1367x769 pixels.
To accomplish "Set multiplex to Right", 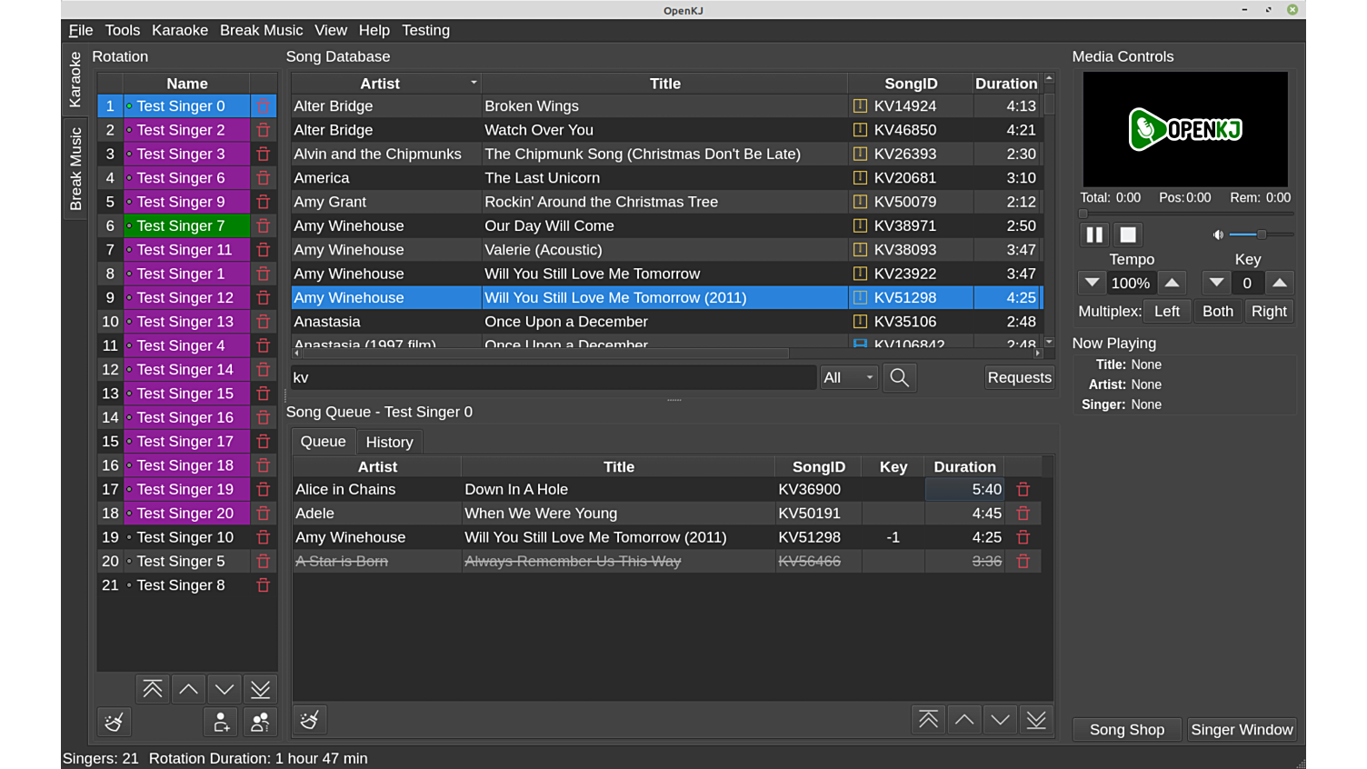I will [1269, 311].
